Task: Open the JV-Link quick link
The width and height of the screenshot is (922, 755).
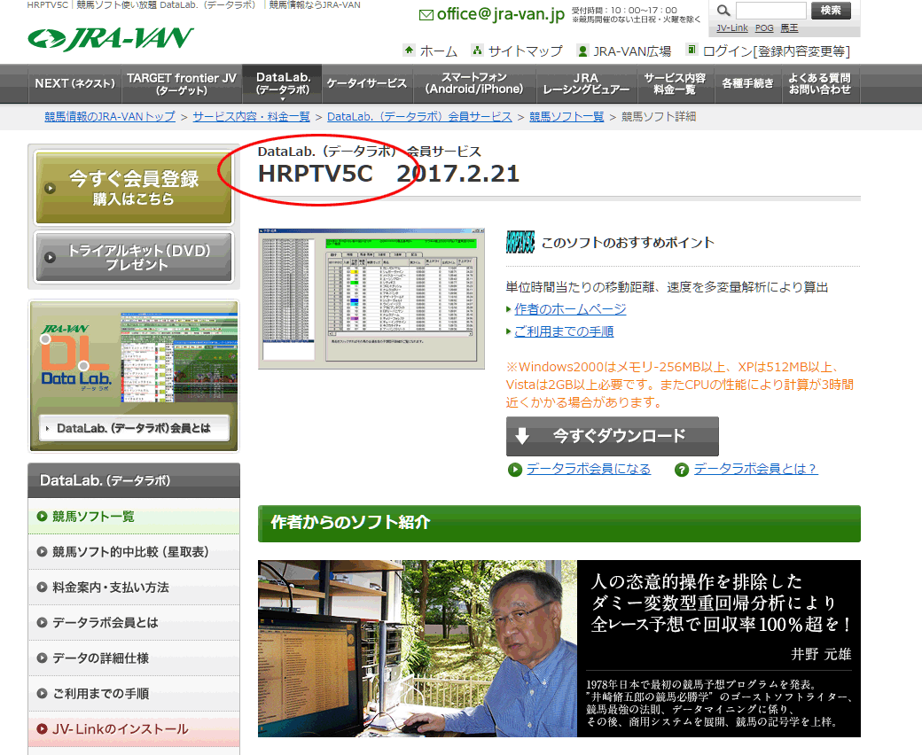Action: point(732,27)
